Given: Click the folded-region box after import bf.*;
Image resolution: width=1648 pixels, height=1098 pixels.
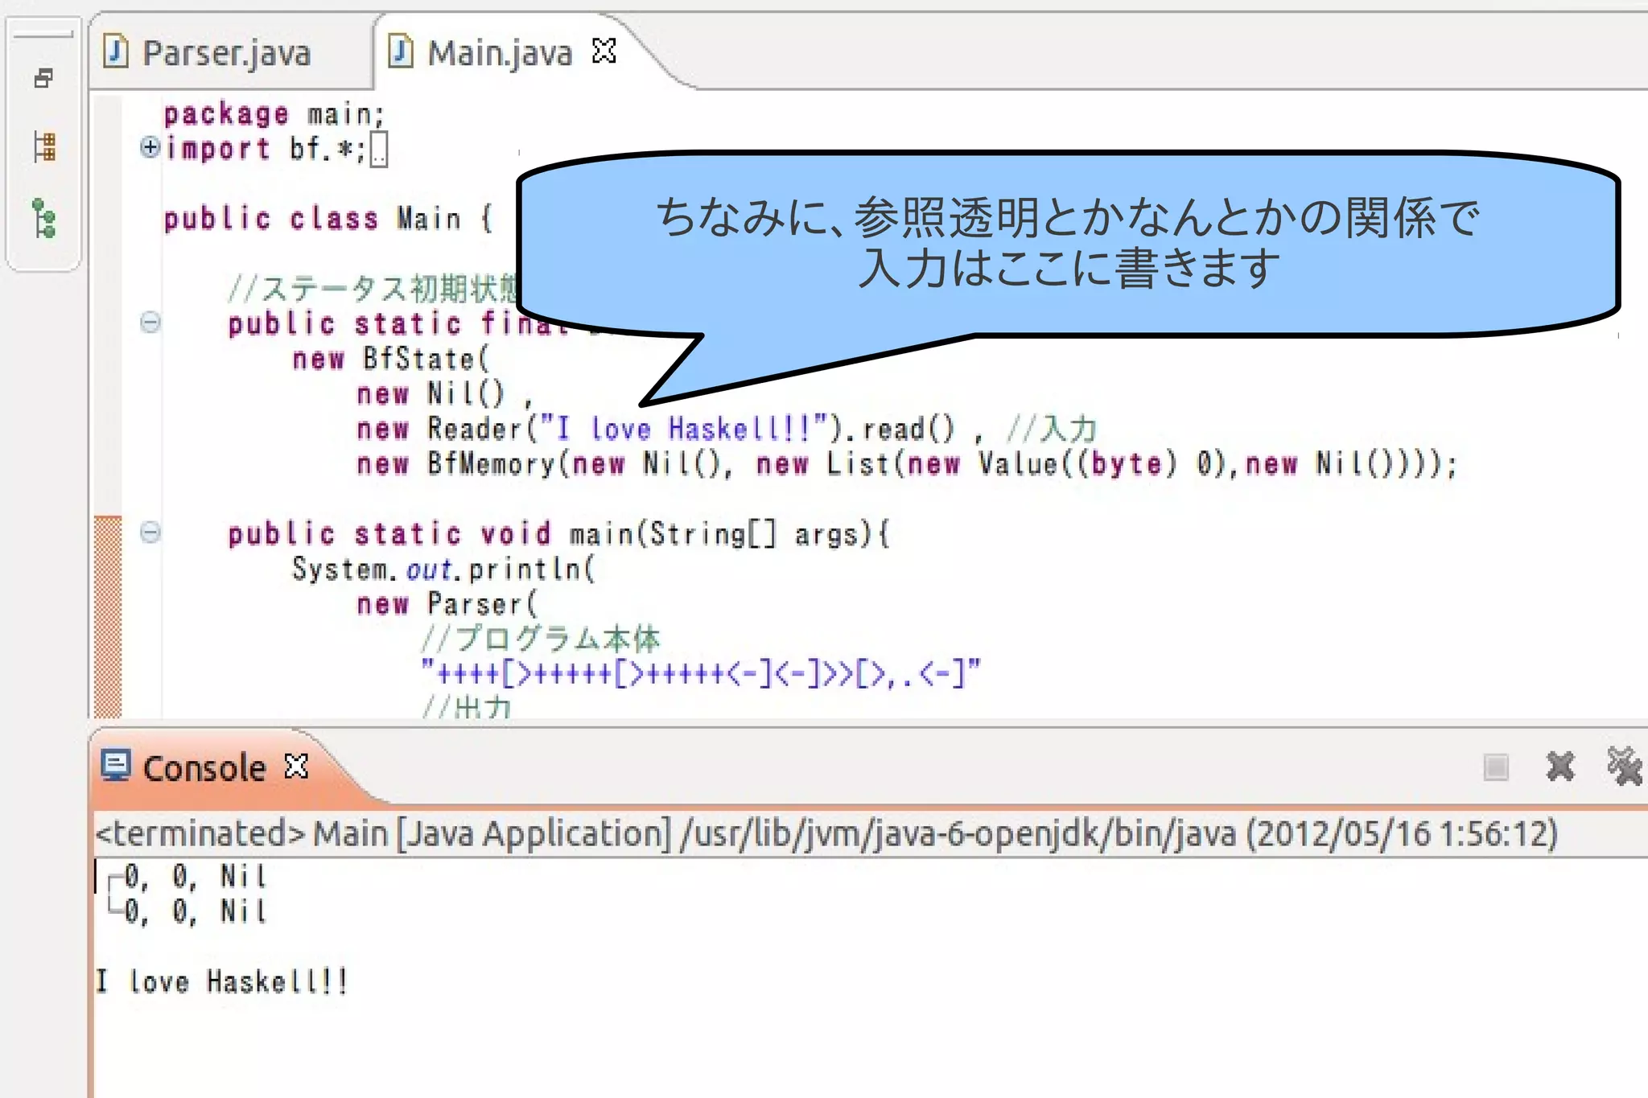Looking at the screenshot, I should (379, 150).
